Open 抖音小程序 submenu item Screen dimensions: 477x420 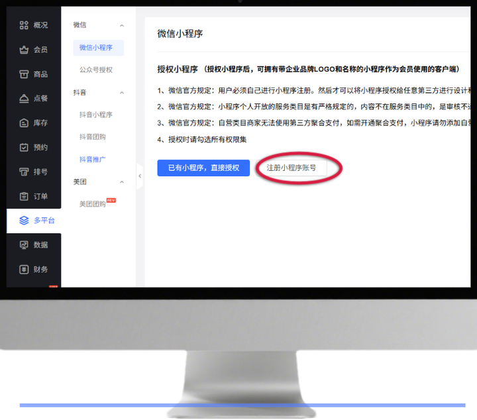pos(96,115)
